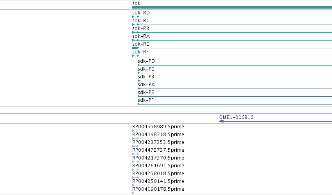Click the sdk-RB exon arrow glyph

[x=136, y=32]
